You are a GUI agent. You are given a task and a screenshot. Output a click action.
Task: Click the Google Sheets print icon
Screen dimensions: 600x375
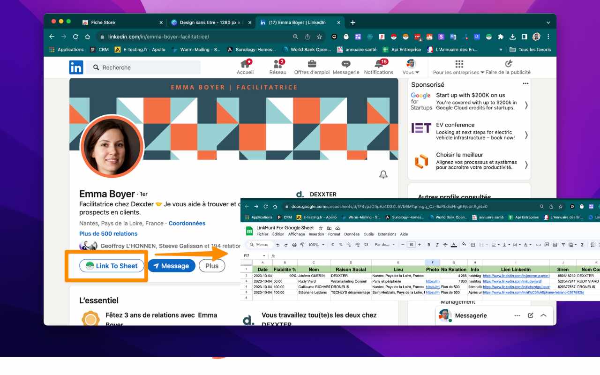[x=294, y=245]
